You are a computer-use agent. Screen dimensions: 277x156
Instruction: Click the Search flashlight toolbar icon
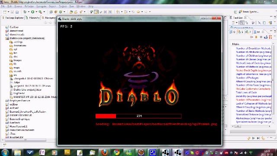tap(81, 12)
